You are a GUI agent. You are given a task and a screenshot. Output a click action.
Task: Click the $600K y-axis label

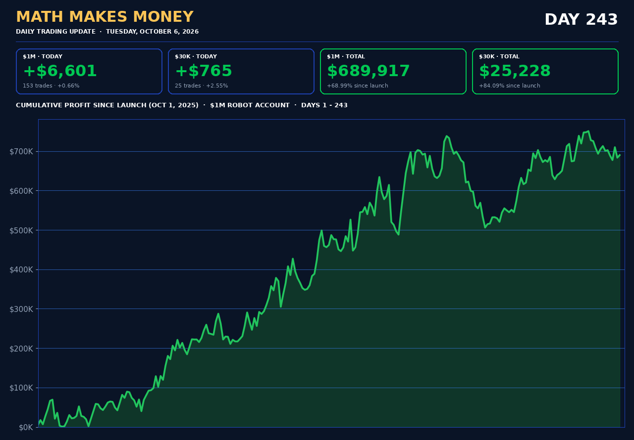point(21,191)
